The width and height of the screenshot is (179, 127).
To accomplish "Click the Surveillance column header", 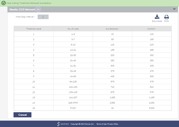I will (113, 29).
